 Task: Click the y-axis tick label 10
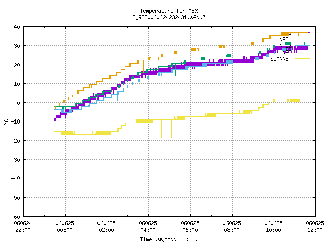[17, 84]
